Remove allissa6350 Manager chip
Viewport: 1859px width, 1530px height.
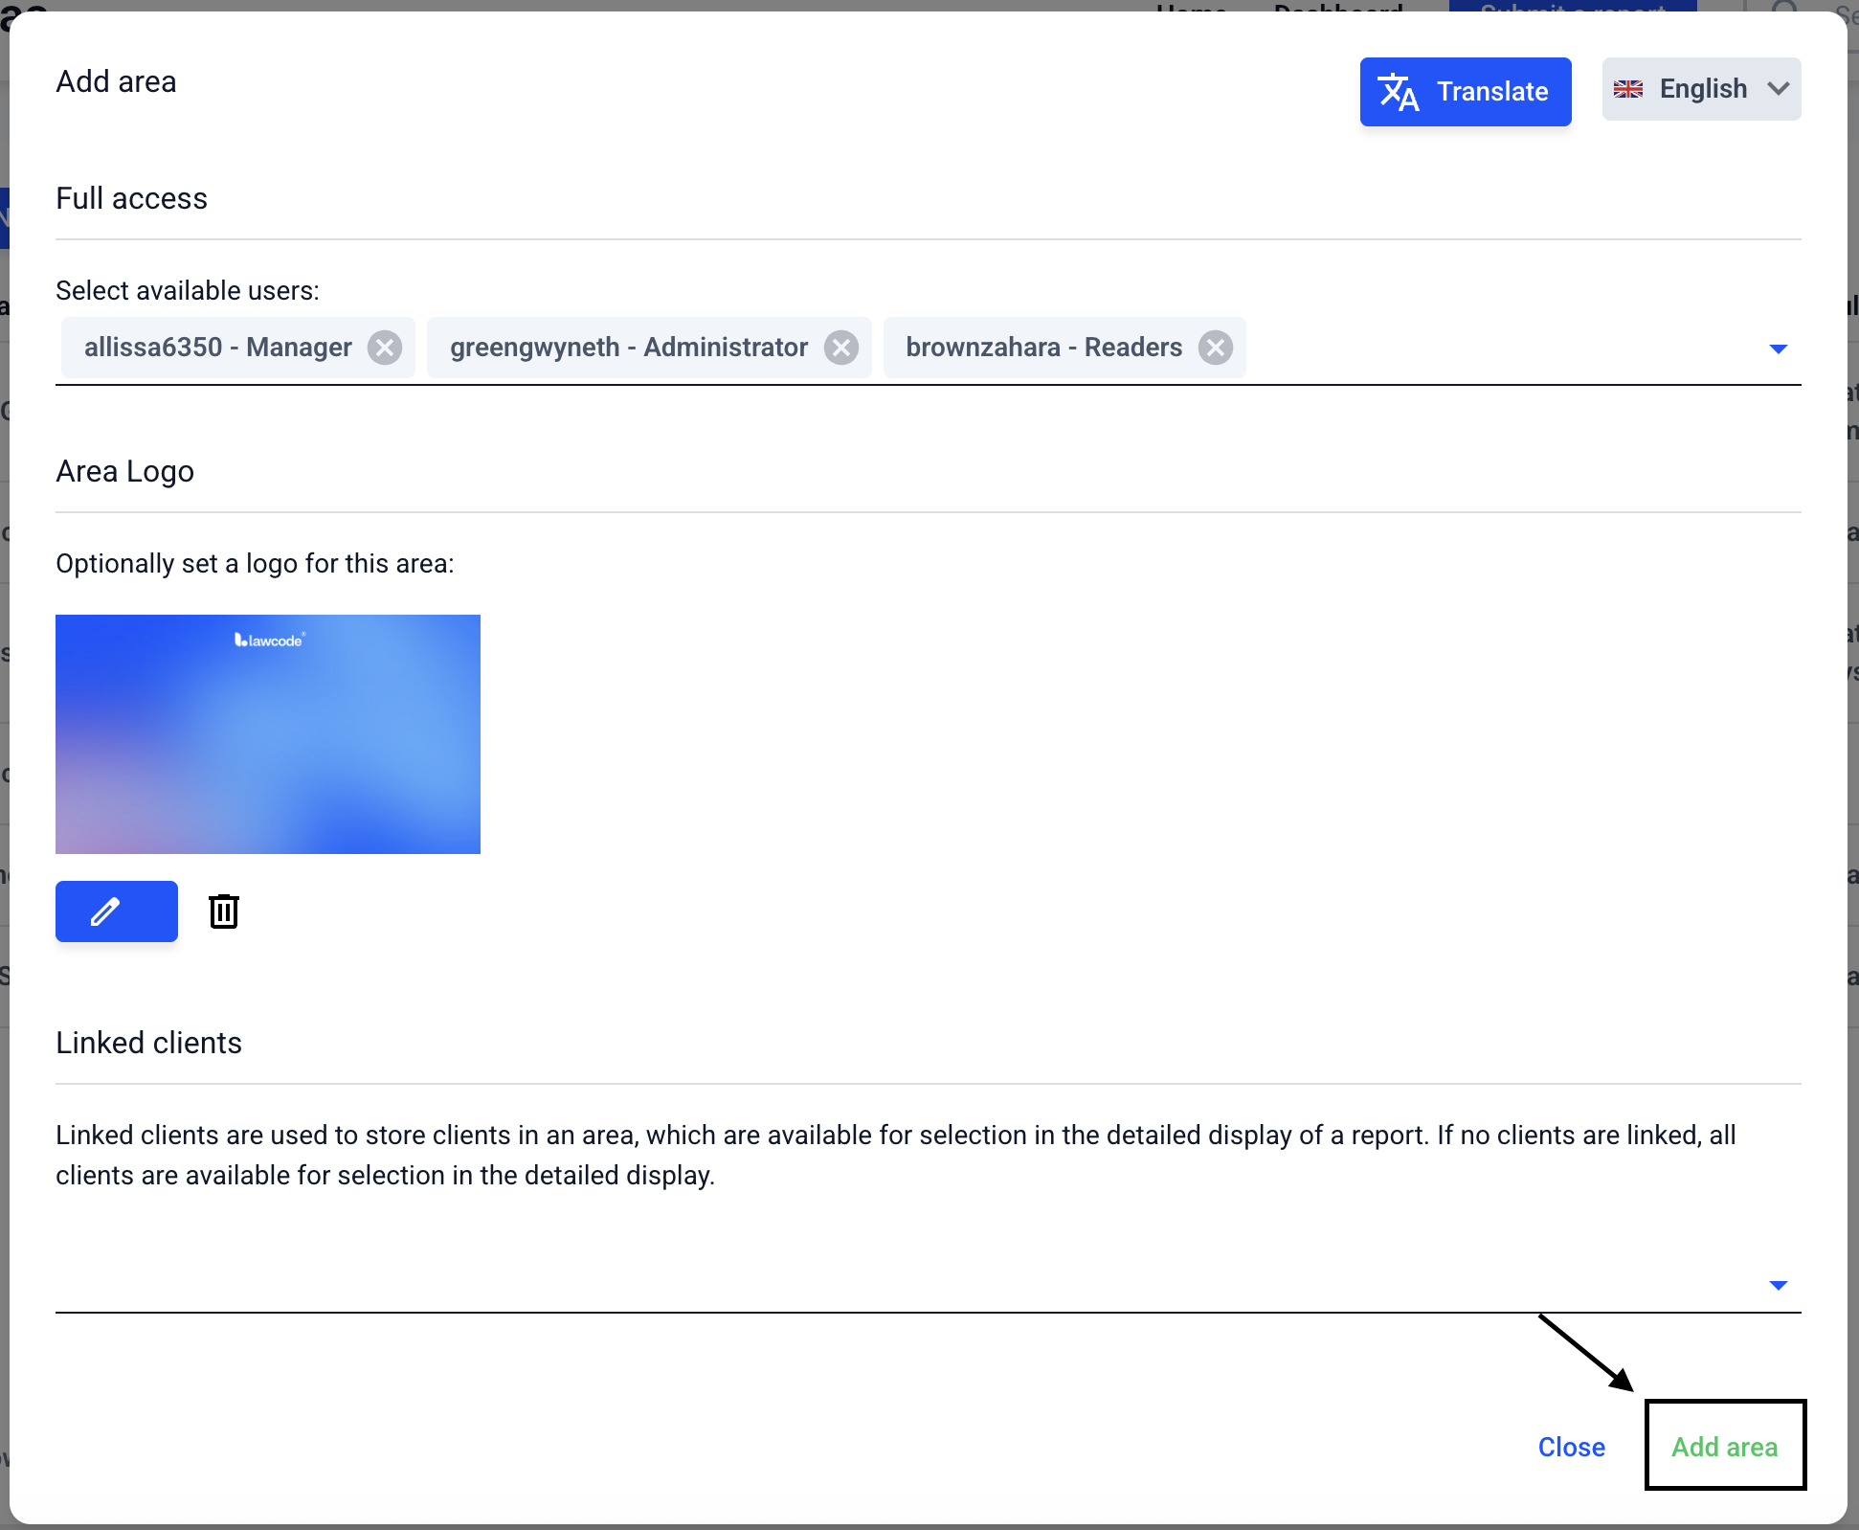(x=385, y=348)
